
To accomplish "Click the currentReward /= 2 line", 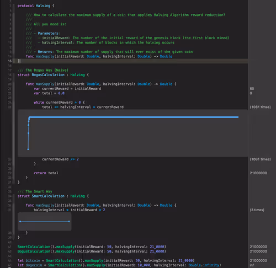I will click(x=60, y=159).
